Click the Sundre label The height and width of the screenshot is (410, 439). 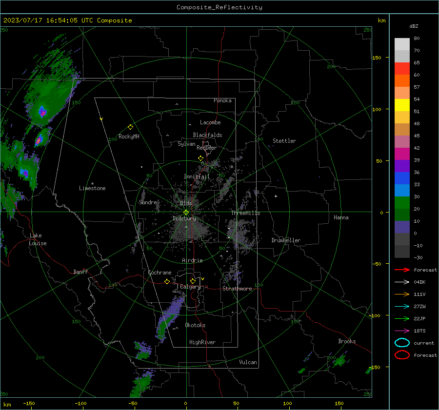[x=148, y=202]
